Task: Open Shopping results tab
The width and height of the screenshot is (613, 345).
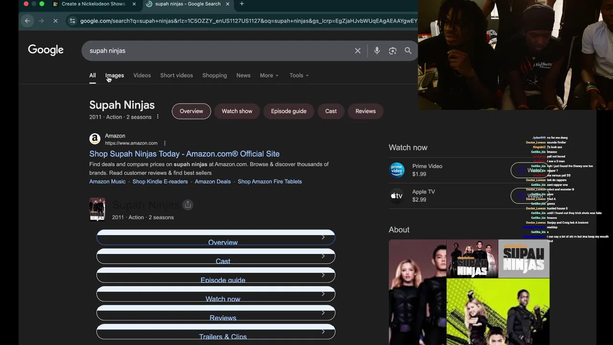Action: click(215, 75)
